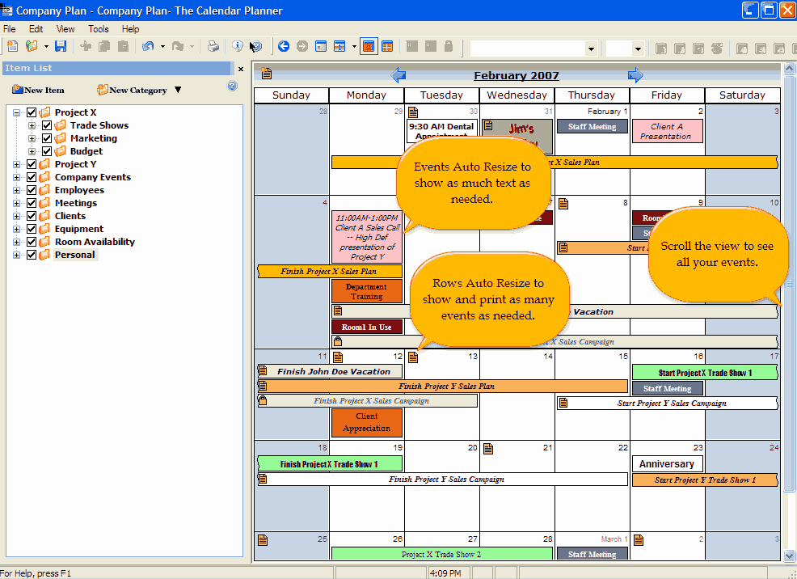Go to next month with right arrow
The width and height of the screenshot is (797, 579).
[635, 75]
